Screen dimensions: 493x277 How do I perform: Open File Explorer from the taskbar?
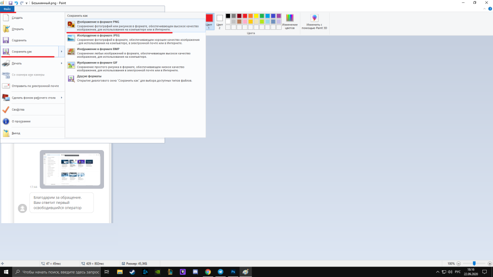coord(120,272)
